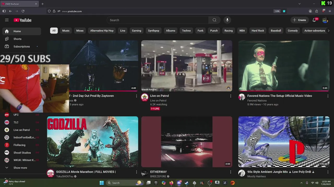
Task: Open options for 2nd Day Out video
Action: (136, 96)
